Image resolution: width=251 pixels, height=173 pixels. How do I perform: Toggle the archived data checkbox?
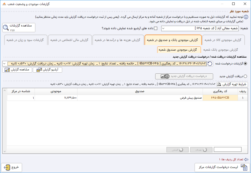[155, 28]
